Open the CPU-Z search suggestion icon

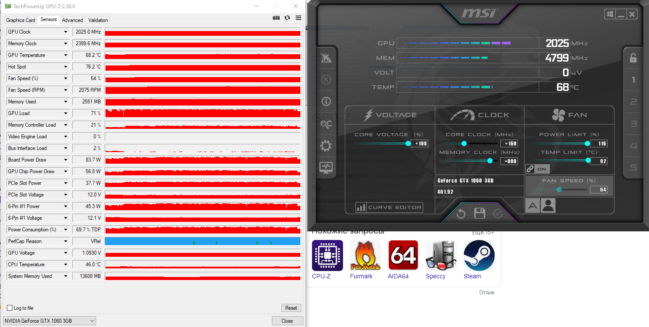pyautogui.click(x=328, y=255)
